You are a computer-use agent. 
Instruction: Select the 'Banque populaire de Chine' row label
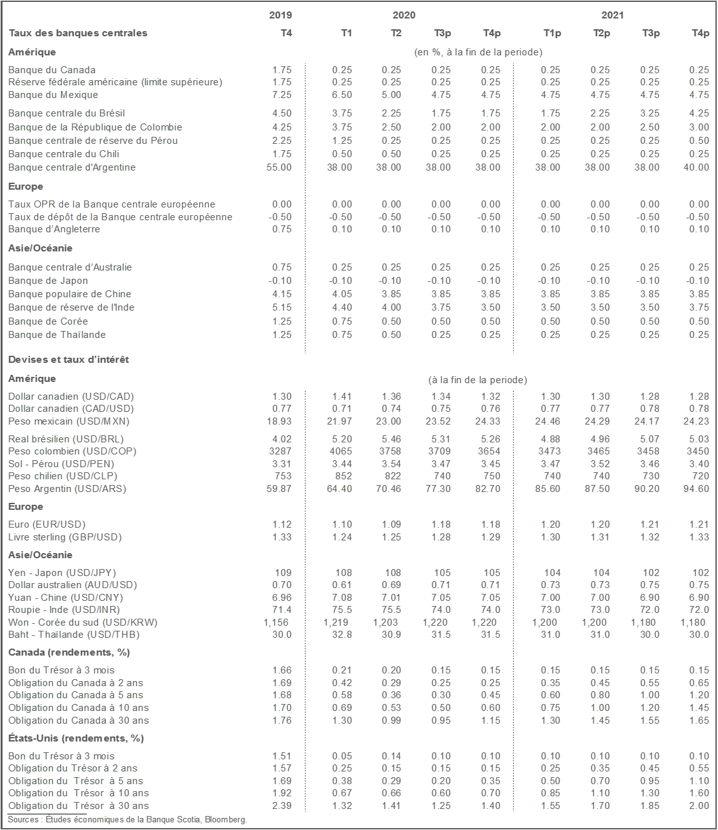click(70, 294)
